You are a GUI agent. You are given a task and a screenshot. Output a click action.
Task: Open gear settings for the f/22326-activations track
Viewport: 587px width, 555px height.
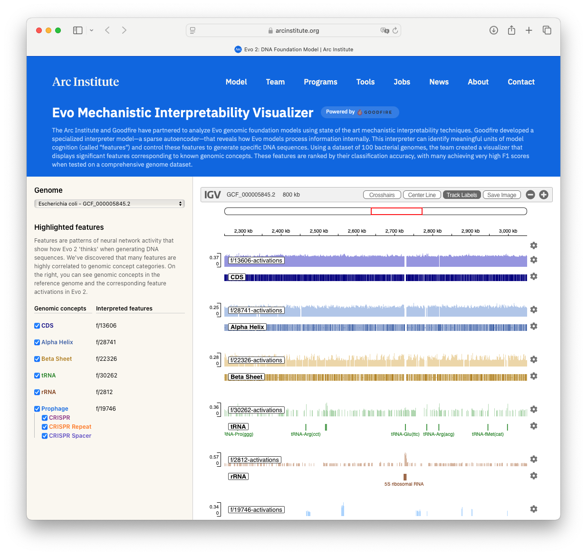click(x=534, y=359)
